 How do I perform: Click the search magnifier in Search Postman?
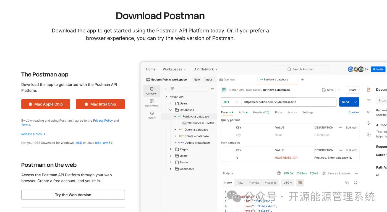click(289, 69)
